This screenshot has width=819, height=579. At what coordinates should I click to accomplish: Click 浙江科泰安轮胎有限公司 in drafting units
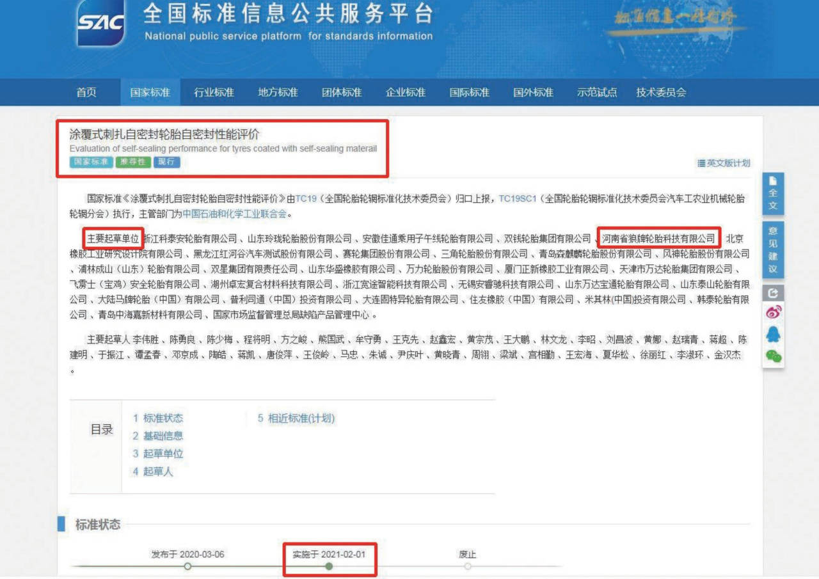189,239
